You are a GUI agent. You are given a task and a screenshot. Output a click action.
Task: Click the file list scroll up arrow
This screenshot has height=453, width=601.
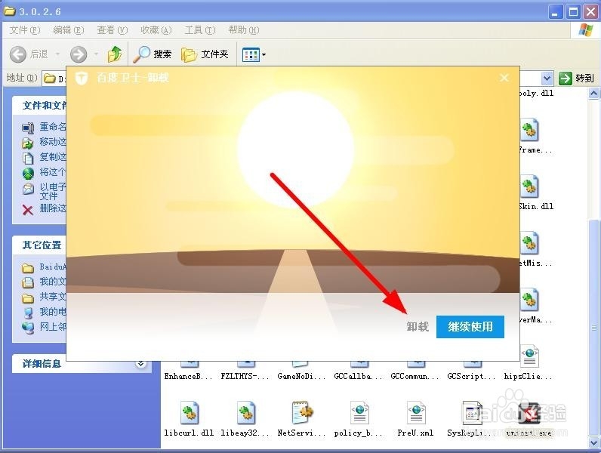pyautogui.click(x=593, y=93)
